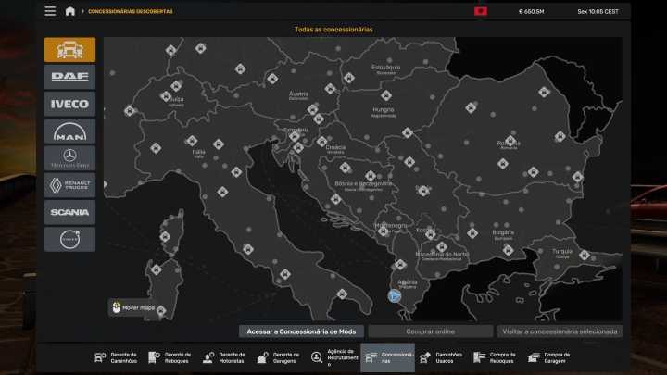Open the Agência de Recrutamento tab
667x375 pixels.
(333, 358)
